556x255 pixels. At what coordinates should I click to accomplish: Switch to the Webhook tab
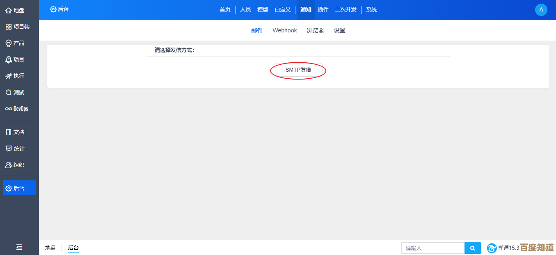(284, 30)
